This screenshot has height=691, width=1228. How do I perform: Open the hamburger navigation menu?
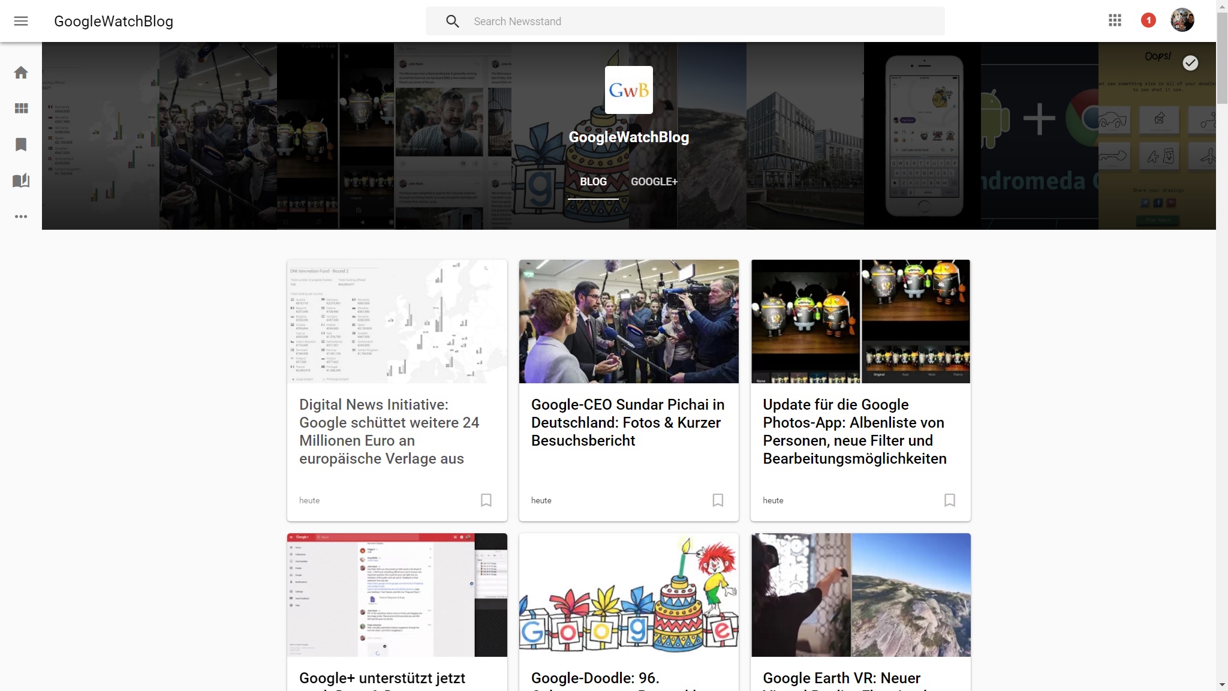point(21,21)
